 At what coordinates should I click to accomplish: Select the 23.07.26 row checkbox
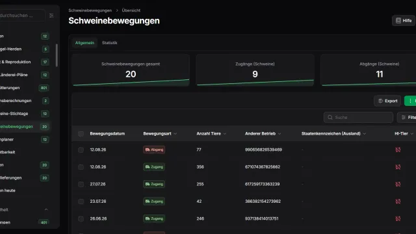pyautogui.click(x=81, y=201)
